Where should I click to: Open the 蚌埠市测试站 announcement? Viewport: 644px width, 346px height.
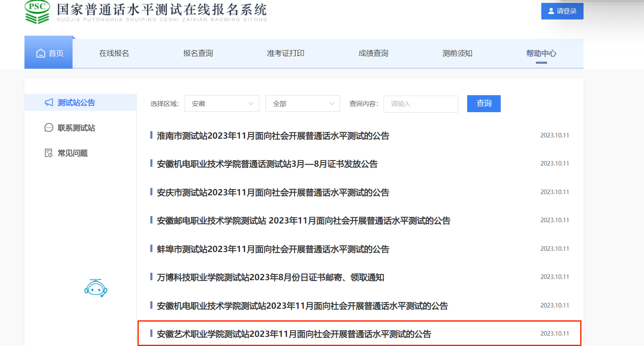[273, 249]
